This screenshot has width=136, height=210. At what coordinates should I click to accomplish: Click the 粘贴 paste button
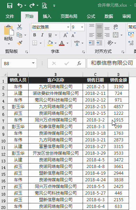[x=8, y=33]
